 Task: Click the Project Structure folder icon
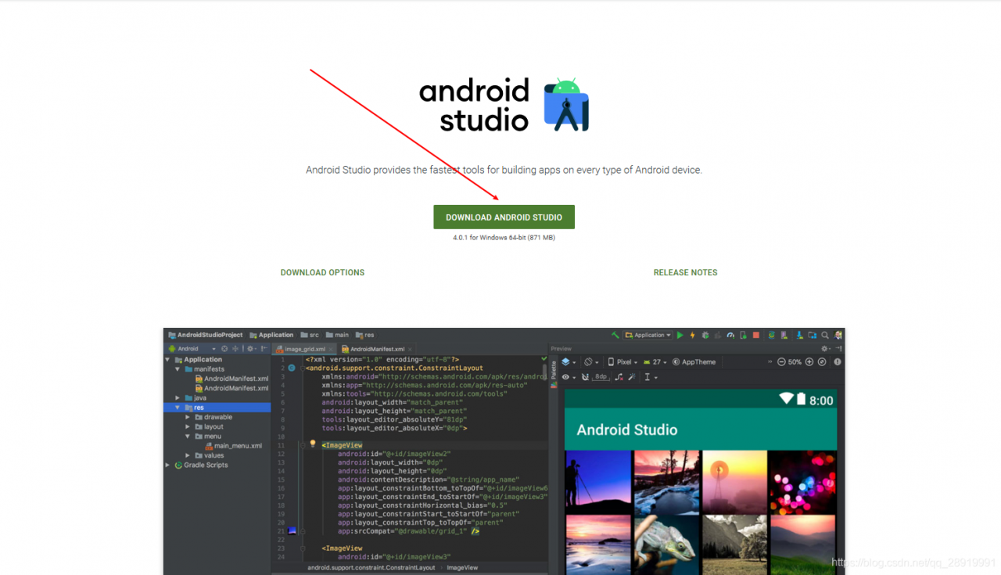pyautogui.click(x=813, y=335)
